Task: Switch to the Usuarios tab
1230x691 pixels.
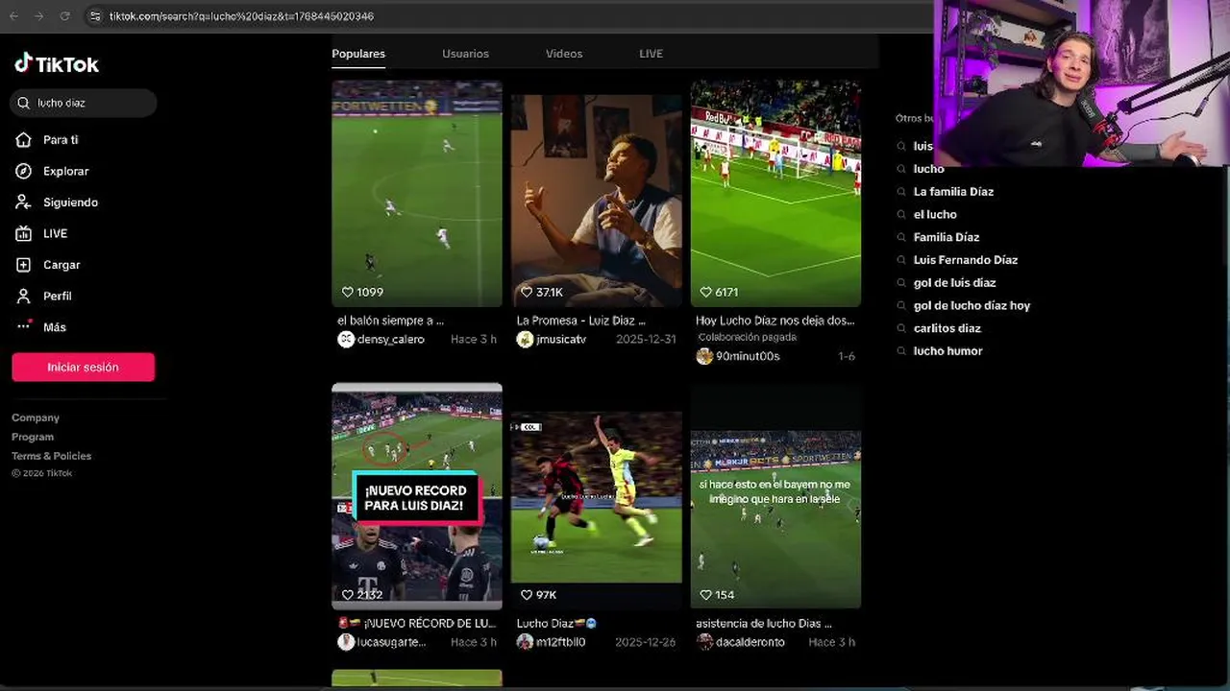Action: tap(465, 54)
